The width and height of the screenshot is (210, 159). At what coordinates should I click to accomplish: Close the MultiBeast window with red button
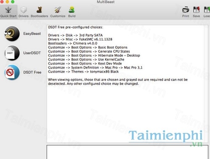[x=2, y=2]
